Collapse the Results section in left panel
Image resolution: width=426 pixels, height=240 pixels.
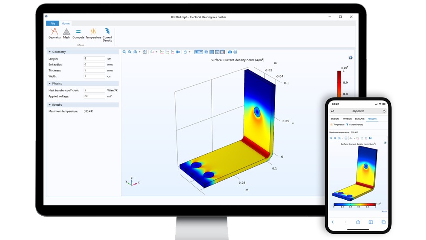pos(50,105)
